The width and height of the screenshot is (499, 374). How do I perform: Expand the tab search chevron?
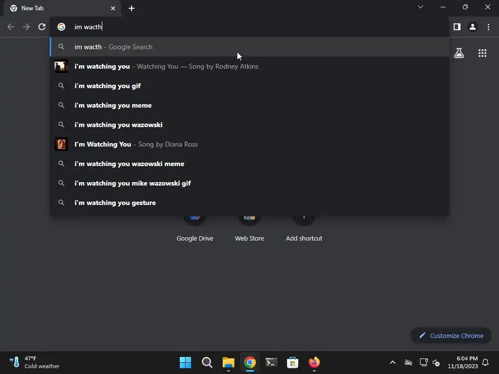pyautogui.click(x=421, y=7)
